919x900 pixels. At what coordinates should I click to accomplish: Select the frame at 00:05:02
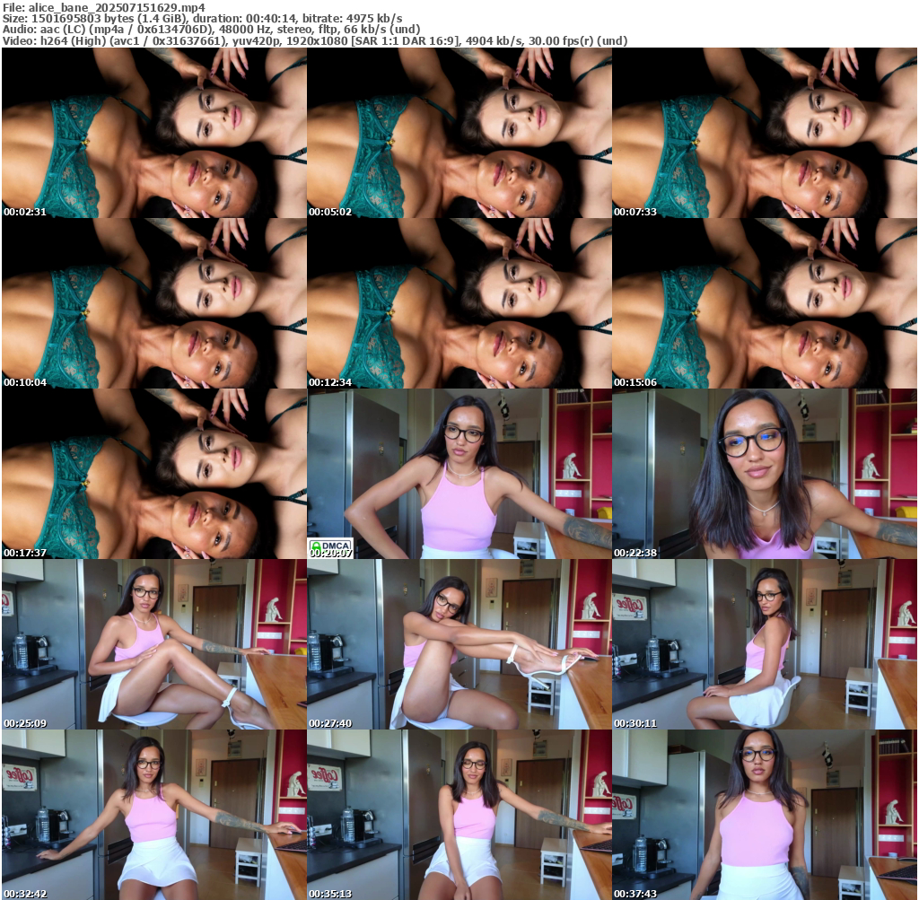point(459,133)
